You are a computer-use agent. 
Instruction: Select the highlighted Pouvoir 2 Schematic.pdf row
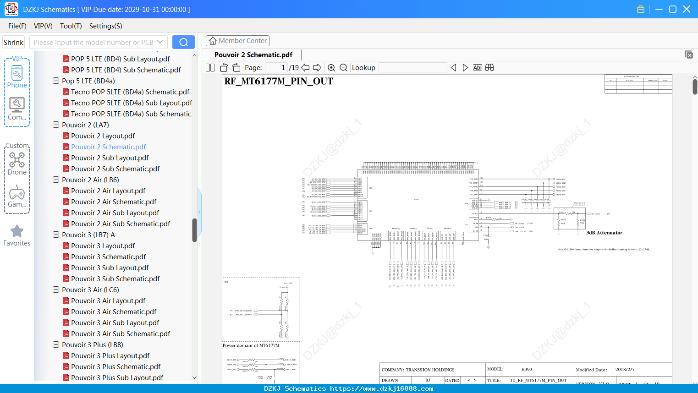(x=108, y=147)
